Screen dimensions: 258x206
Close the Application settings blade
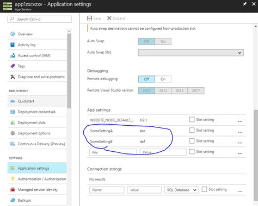click(254, 4)
